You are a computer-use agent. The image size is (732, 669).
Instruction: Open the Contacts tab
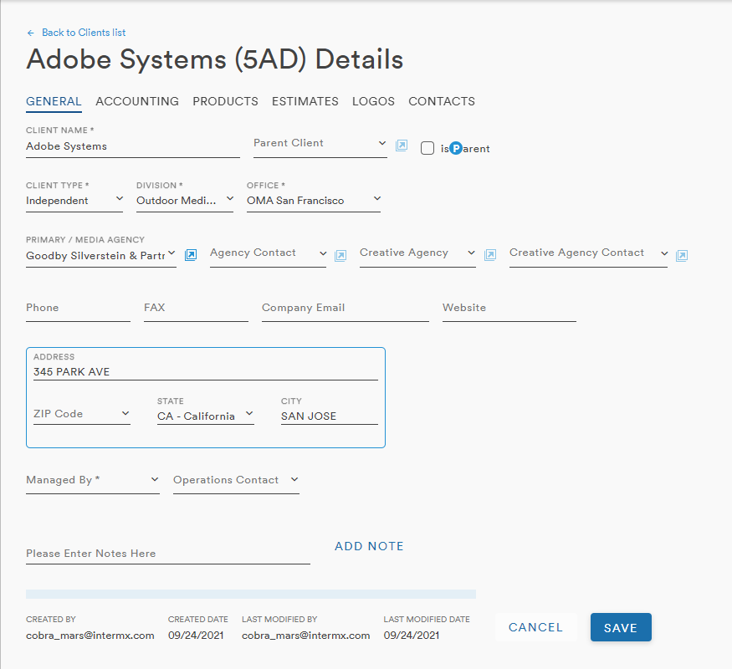pyautogui.click(x=442, y=101)
